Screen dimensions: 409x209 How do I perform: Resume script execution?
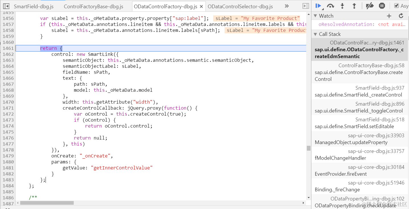tap(318, 6)
